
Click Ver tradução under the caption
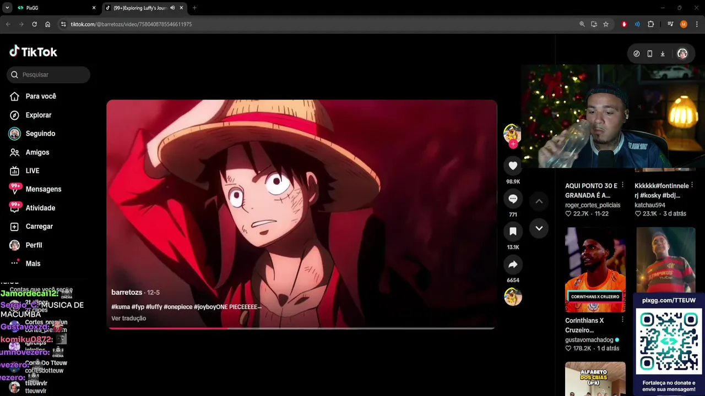click(128, 318)
